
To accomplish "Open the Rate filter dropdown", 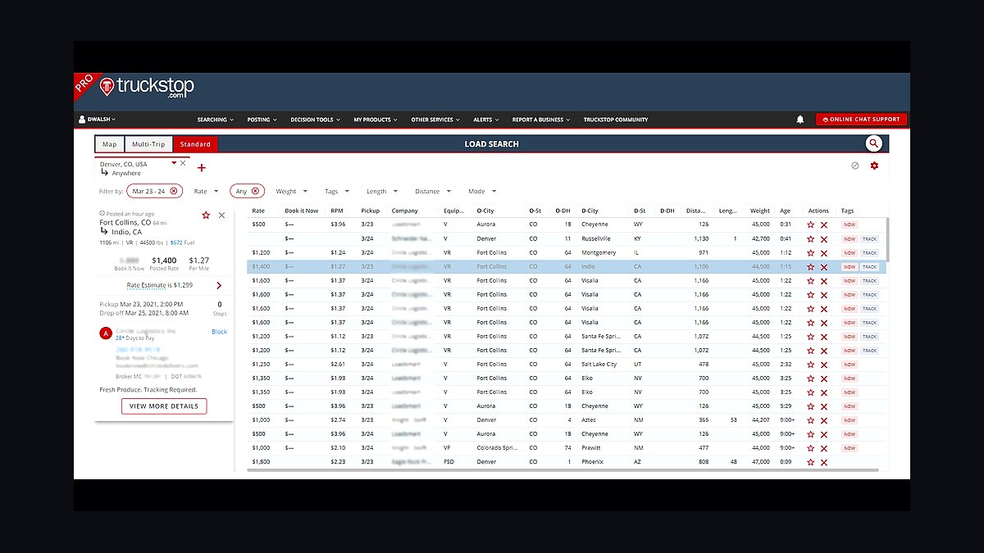I will click(206, 191).
